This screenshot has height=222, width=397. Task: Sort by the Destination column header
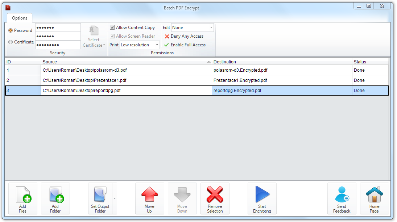tap(282, 62)
